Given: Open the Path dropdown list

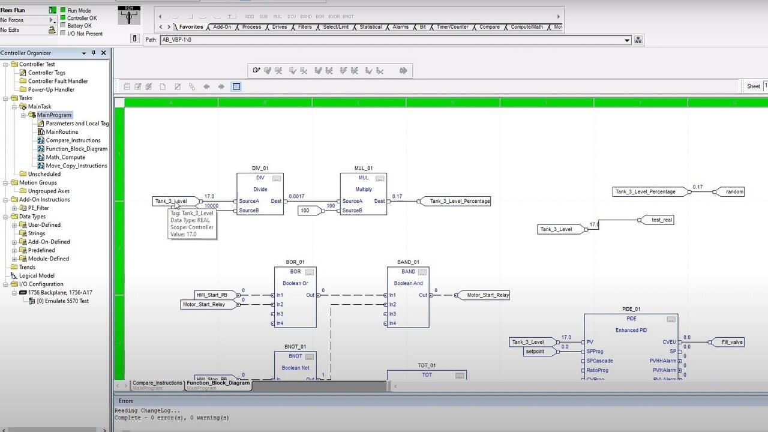Looking at the screenshot, I should pyautogui.click(x=626, y=39).
